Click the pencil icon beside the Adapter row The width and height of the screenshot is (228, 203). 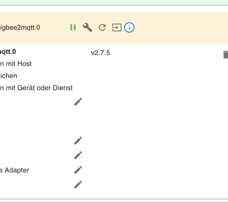[x=78, y=170]
